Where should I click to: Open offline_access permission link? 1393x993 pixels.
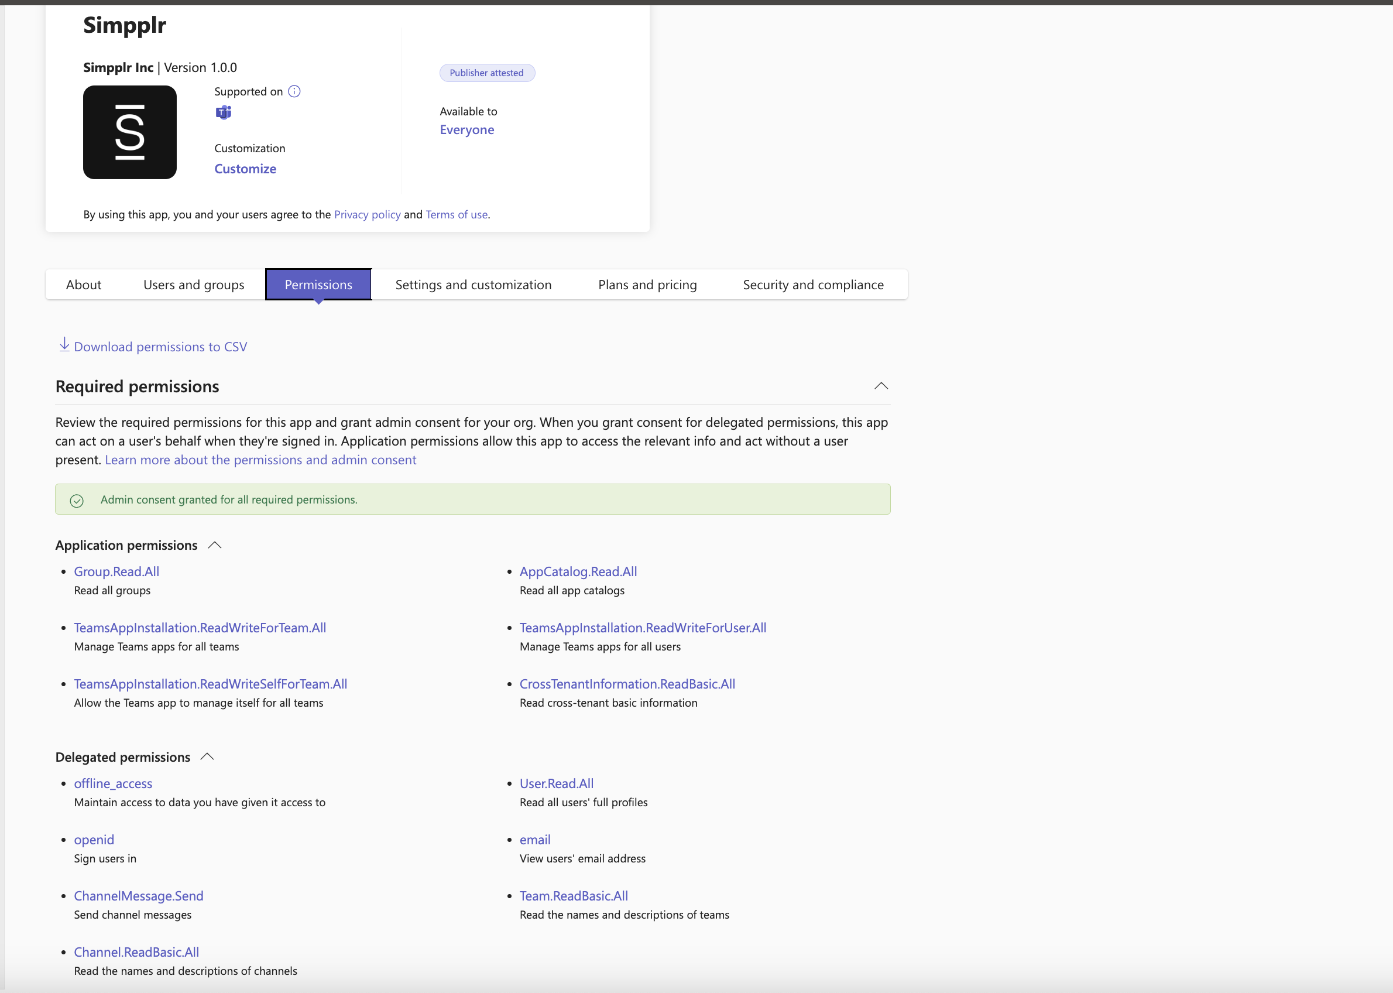tap(113, 783)
